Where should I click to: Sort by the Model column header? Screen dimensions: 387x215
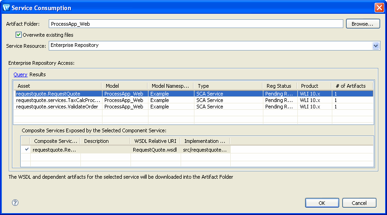click(x=125, y=86)
